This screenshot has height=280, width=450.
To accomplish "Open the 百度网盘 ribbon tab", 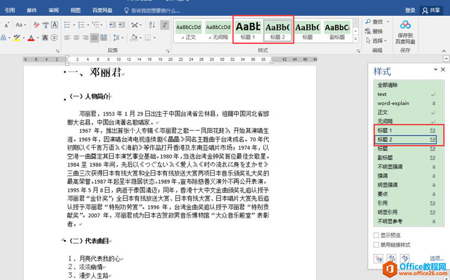I will coord(102,11).
